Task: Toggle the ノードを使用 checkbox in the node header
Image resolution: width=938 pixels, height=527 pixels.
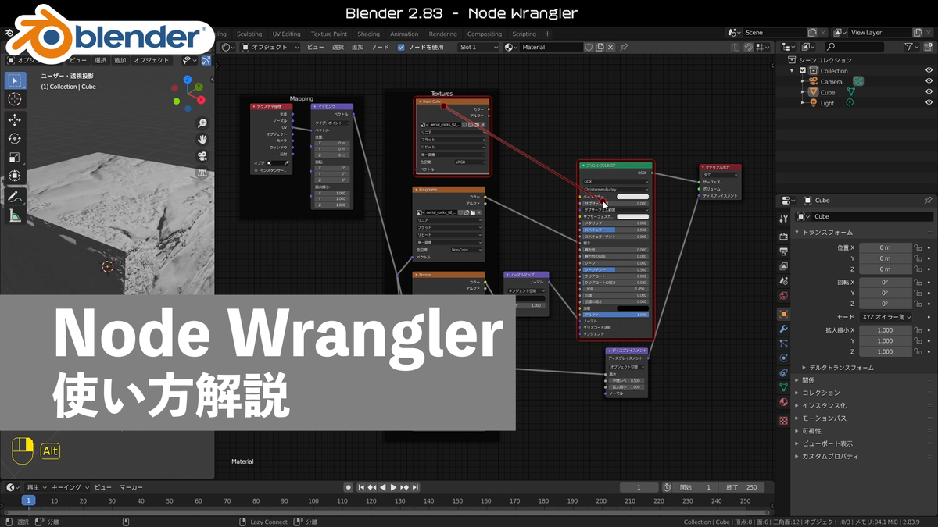Action: [401, 47]
